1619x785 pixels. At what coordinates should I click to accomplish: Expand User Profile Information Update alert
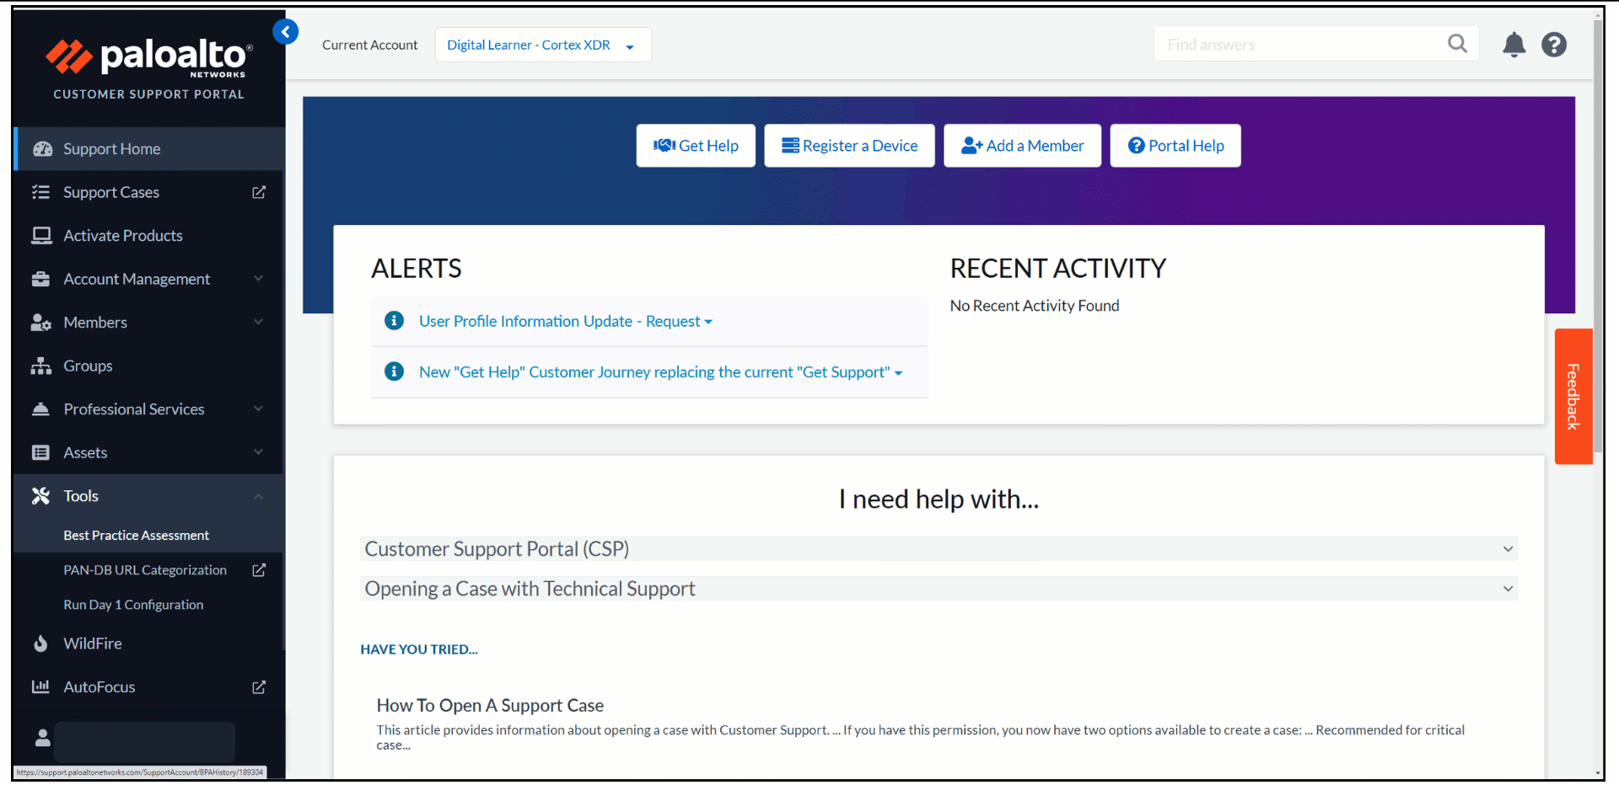click(566, 321)
